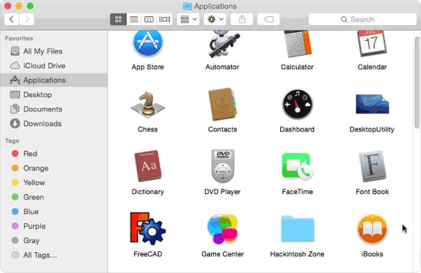Go back with the back arrow
Screen dimensions: 421x273
pos(12,19)
